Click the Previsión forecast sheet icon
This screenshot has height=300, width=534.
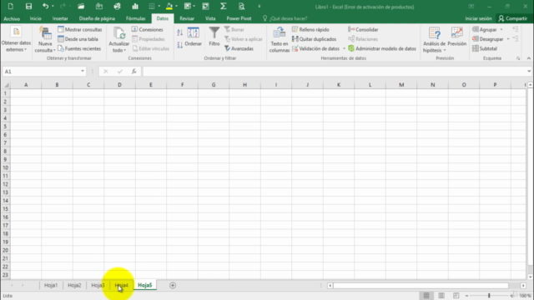456,37
